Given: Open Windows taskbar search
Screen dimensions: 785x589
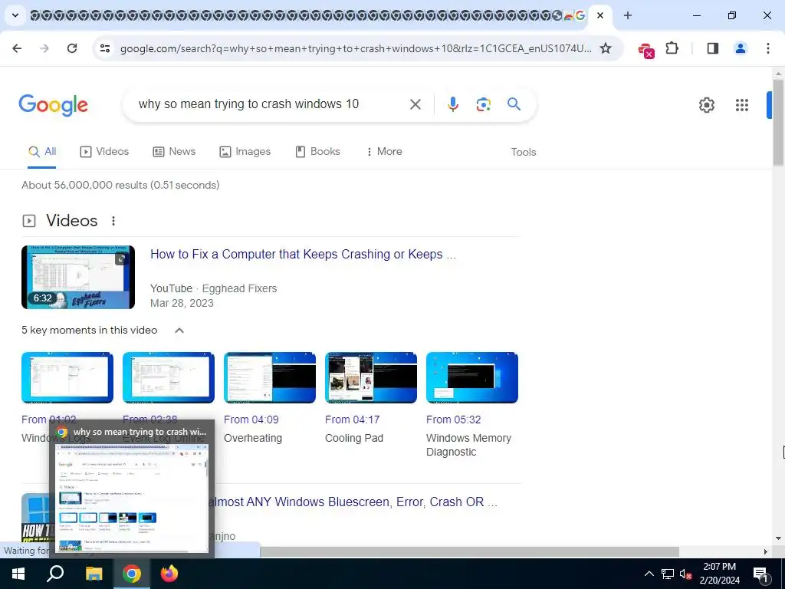Looking at the screenshot, I should (x=55, y=574).
